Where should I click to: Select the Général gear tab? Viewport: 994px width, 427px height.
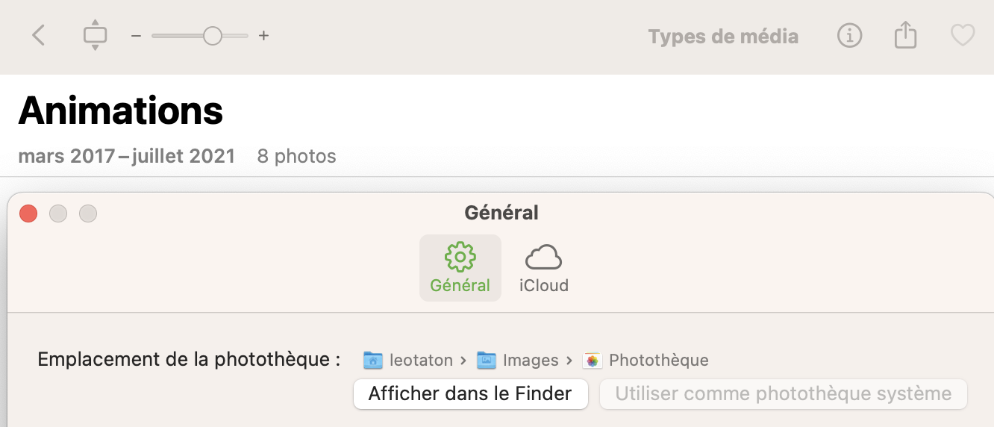click(460, 268)
